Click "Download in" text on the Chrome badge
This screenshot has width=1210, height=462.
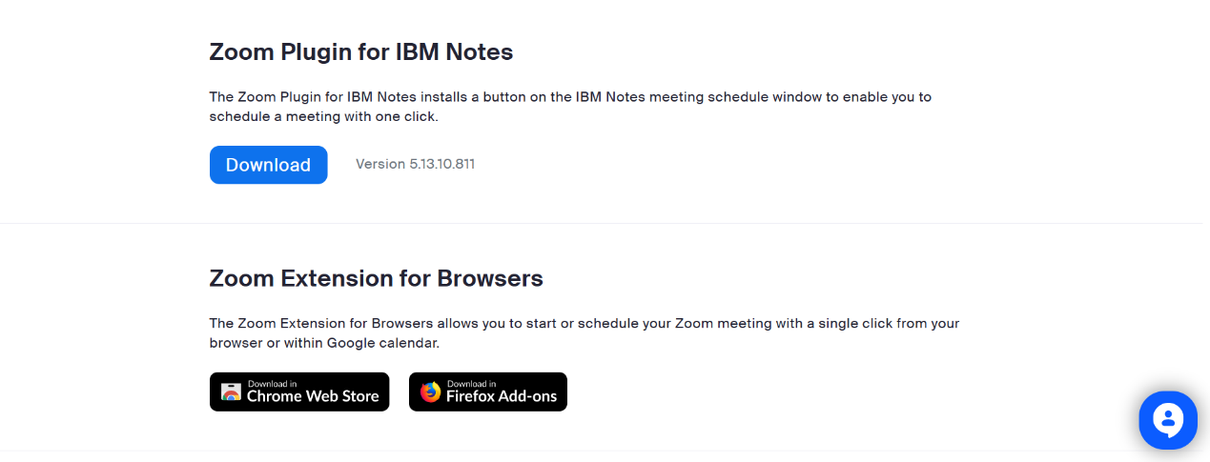click(272, 384)
